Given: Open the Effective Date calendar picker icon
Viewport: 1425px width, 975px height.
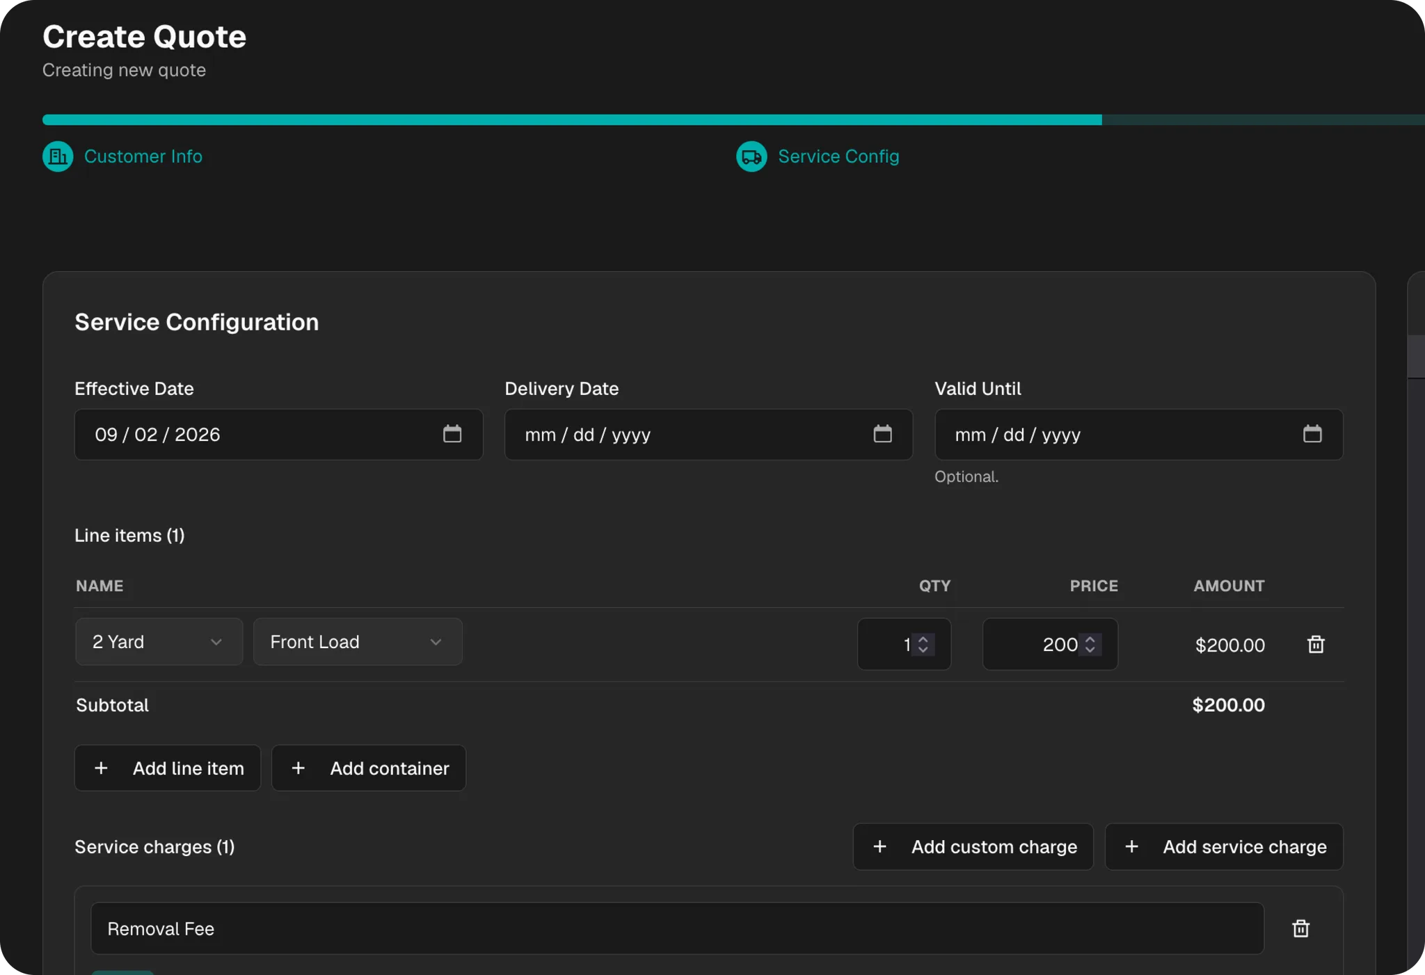Looking at the screenshot, I should [452, 434].
